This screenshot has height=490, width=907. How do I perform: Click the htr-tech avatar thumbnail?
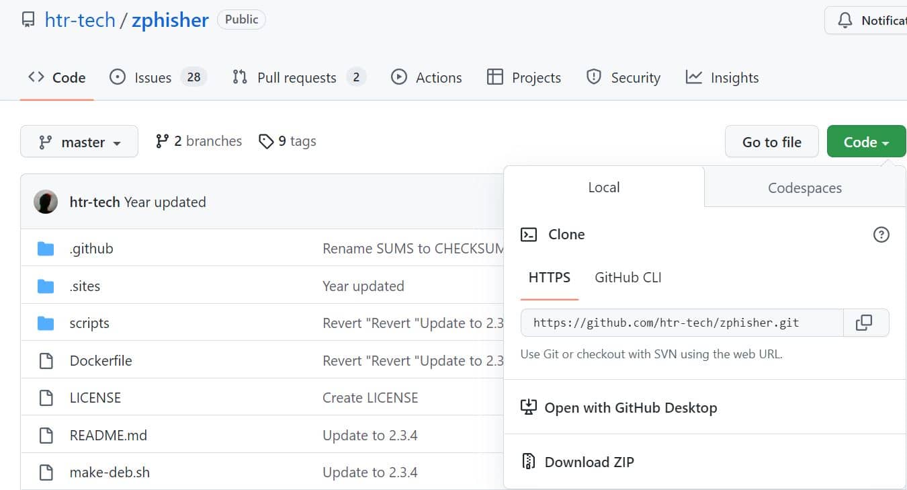pyautogui.click(x=46, y=202)
